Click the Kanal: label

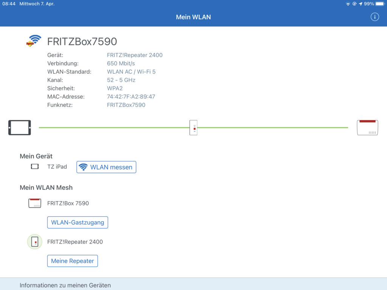coord(55,80)
